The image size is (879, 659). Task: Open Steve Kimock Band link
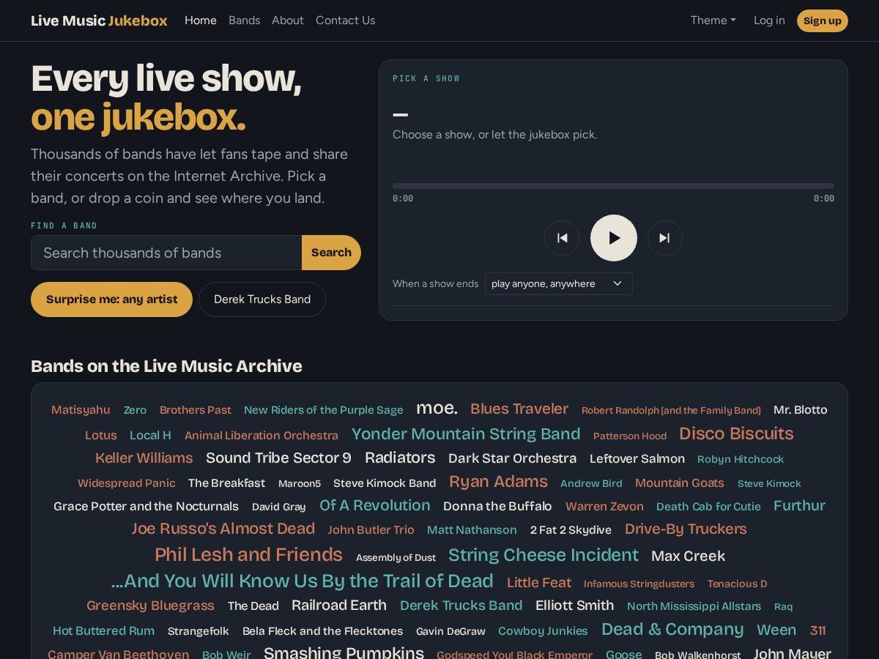pos(385,483)
